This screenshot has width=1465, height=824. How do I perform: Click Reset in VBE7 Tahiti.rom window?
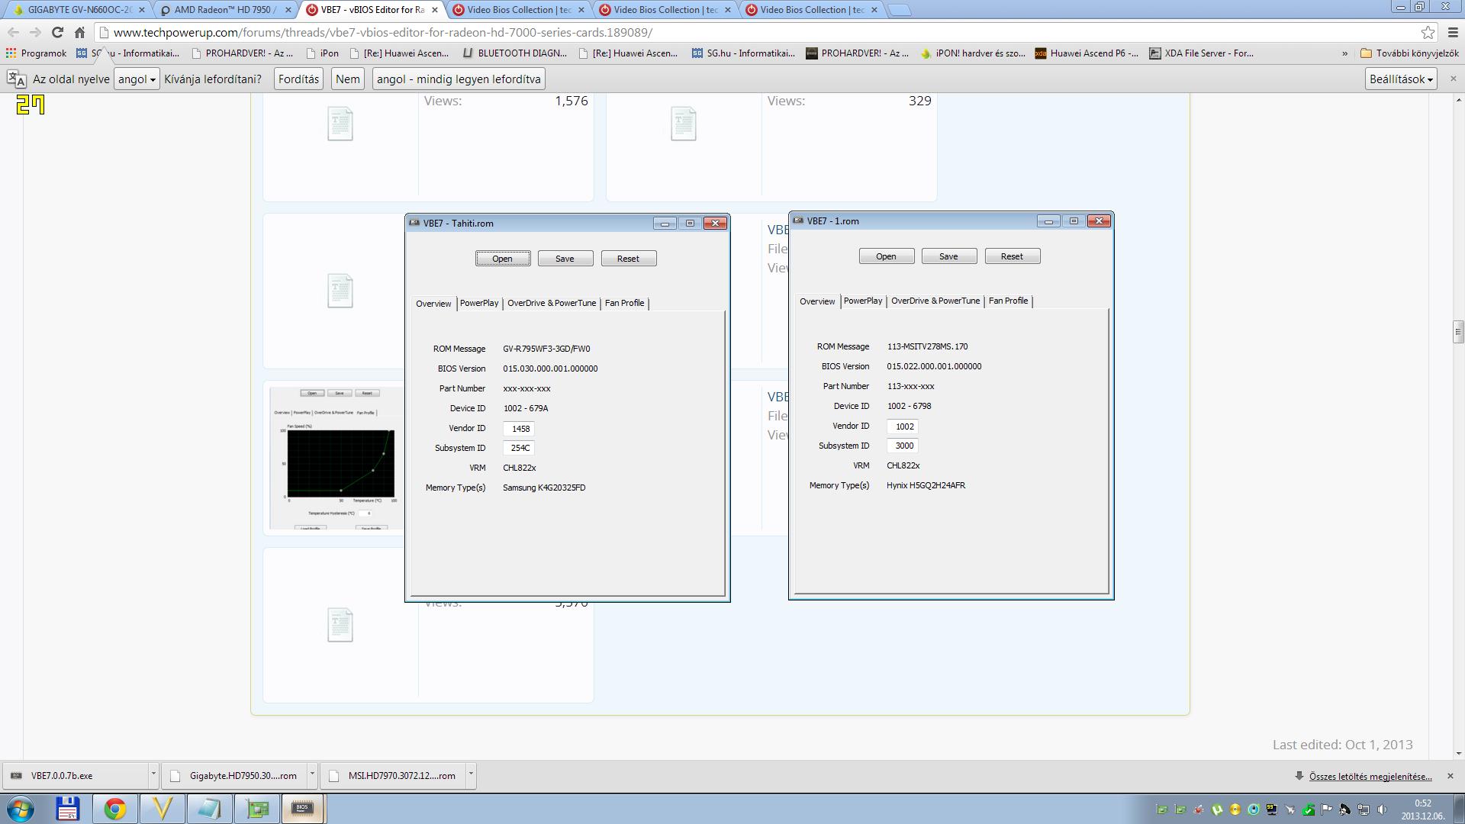click(x=628, y=259)
